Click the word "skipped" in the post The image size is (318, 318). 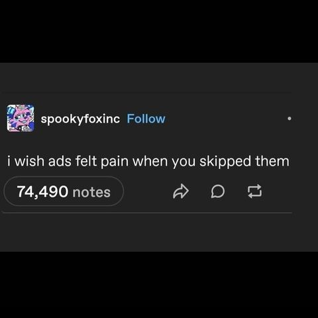tap(225, 162)
